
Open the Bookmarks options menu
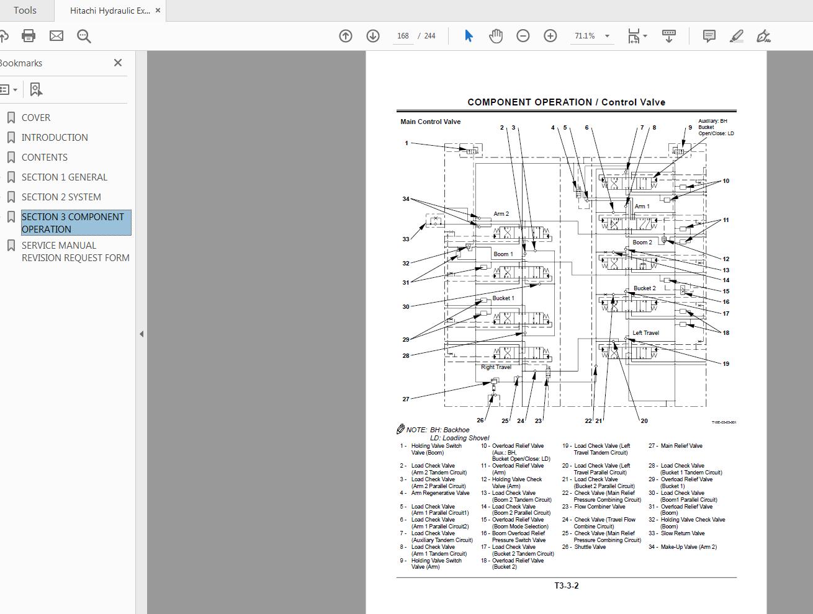[9, 89]
